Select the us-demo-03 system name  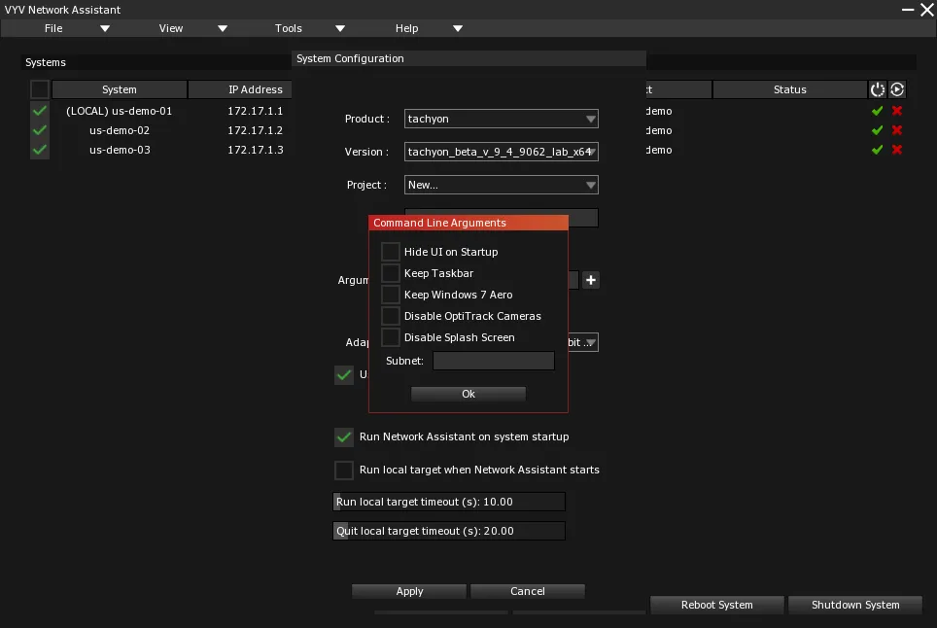point(120,150)
